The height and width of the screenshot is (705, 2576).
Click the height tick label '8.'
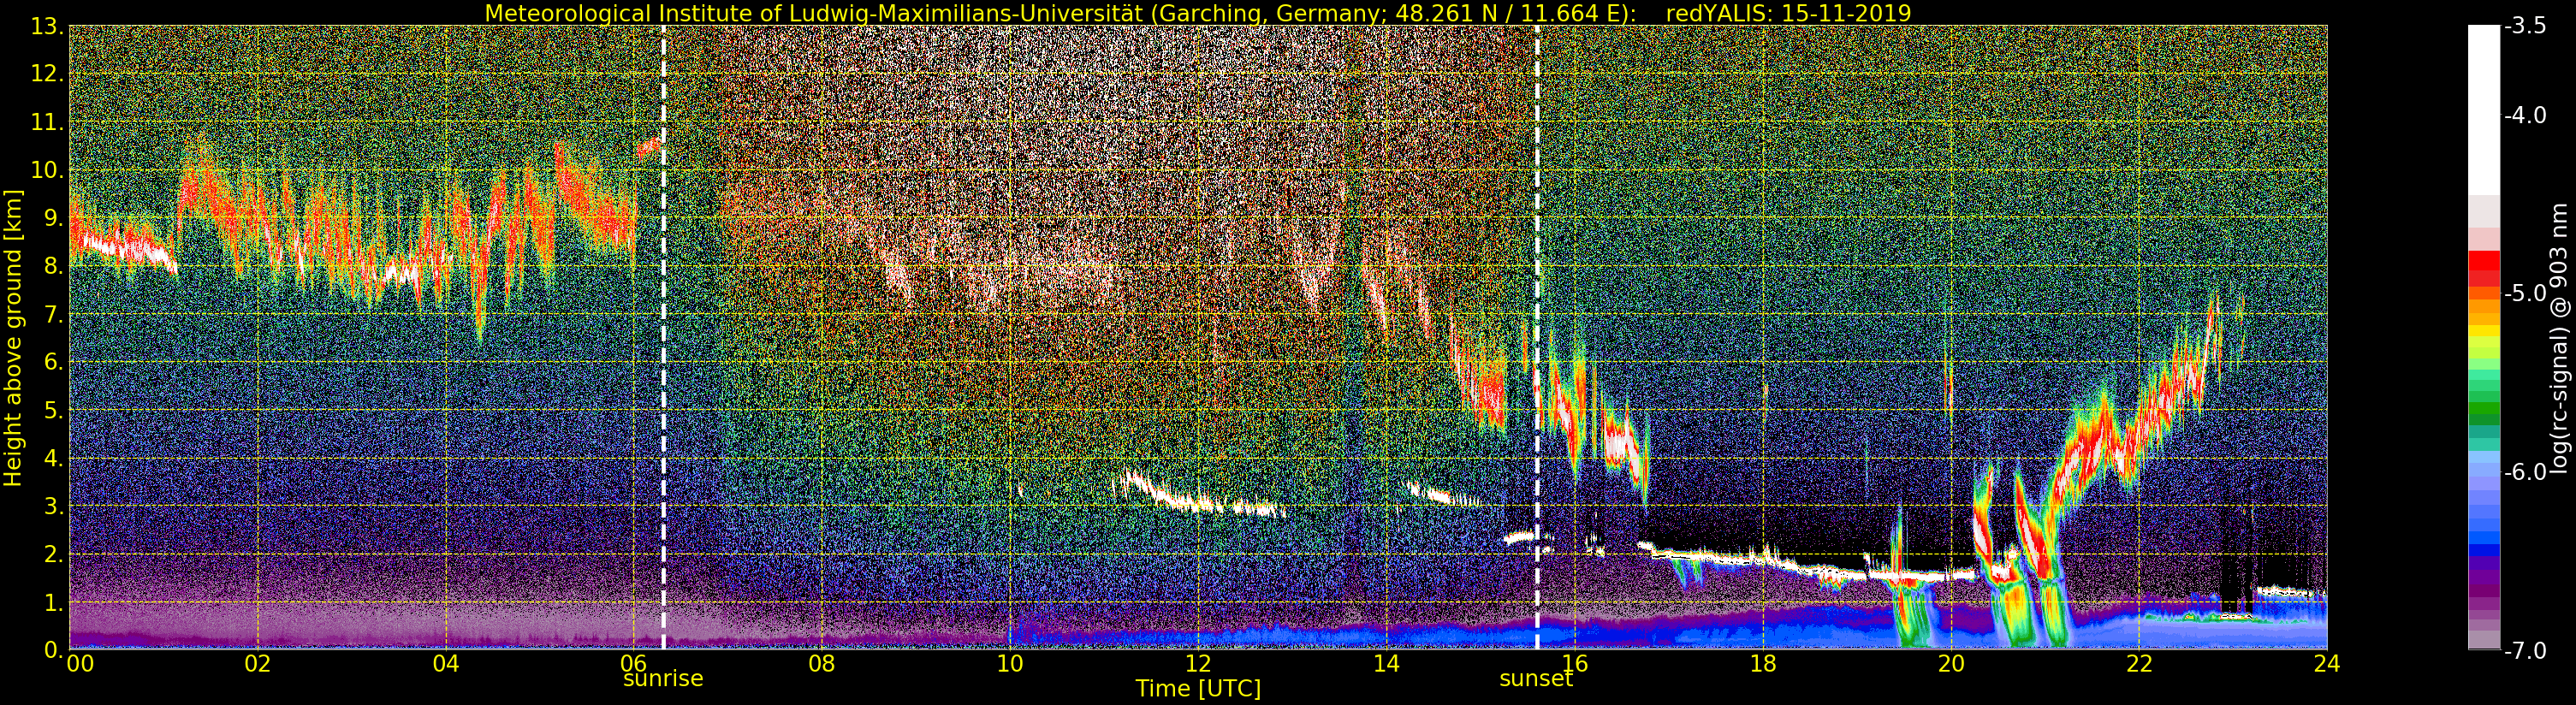click(54, 266)
